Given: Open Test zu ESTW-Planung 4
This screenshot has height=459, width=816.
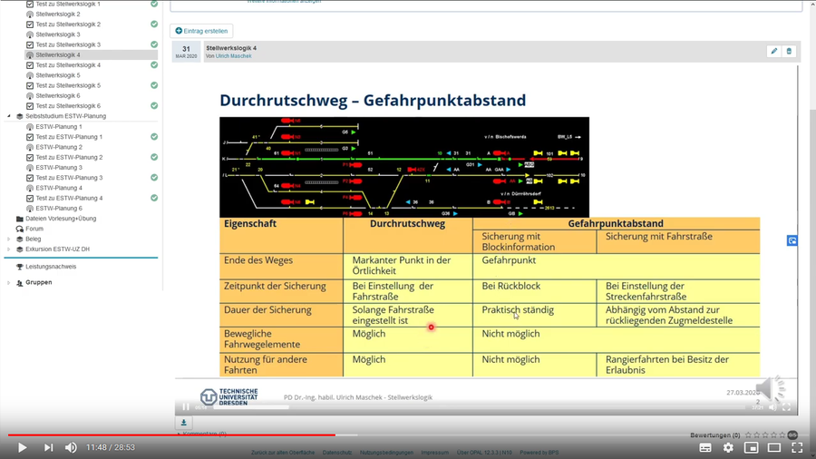Looking at the screenshot, I should [x=69, y=198].
